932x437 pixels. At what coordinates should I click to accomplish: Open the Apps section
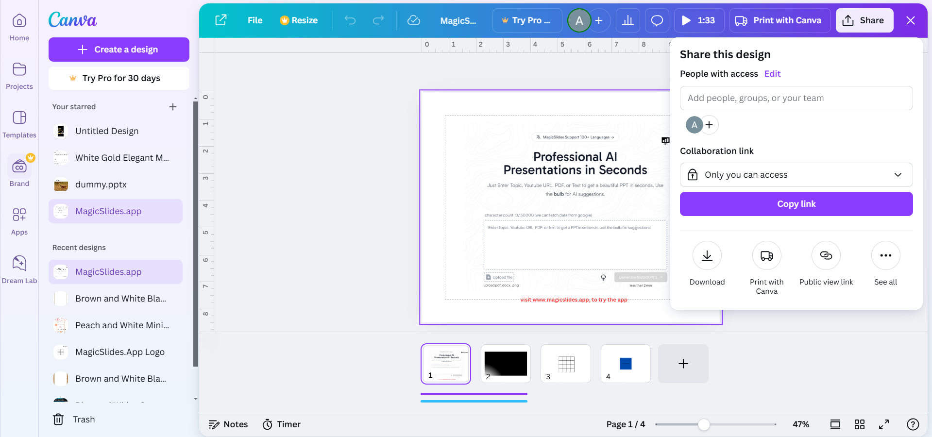[19, 222]
